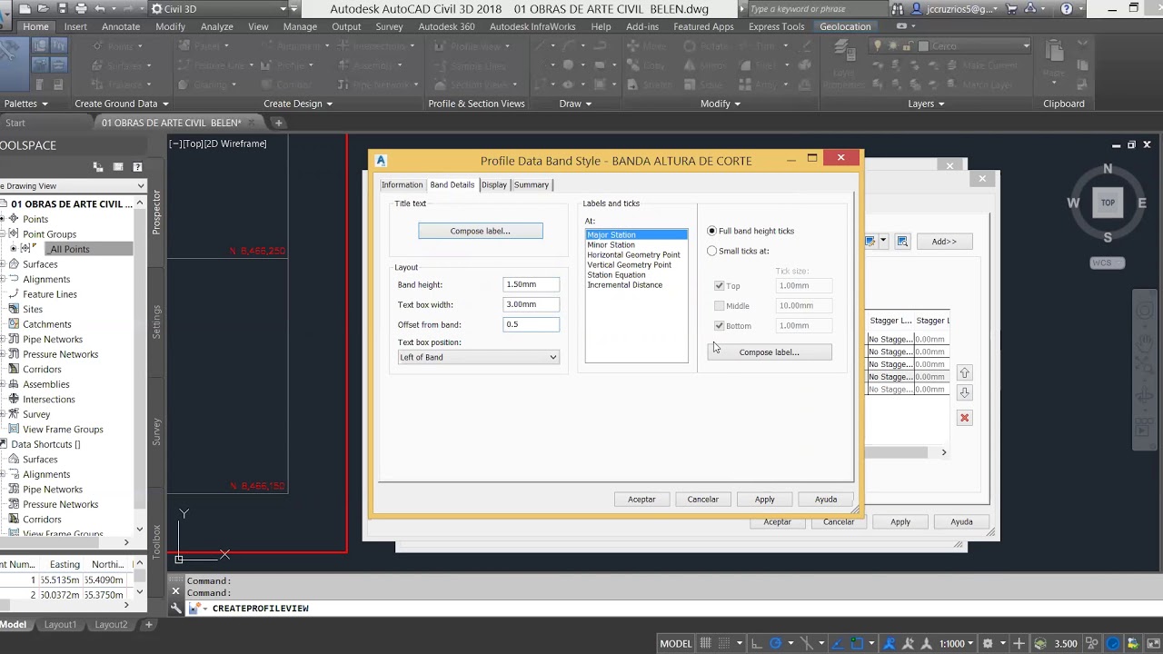This screenshot has height=654, width=1163.
Task: Click the Band height input field
Action: pyautogui.click(x=532, y=284)
